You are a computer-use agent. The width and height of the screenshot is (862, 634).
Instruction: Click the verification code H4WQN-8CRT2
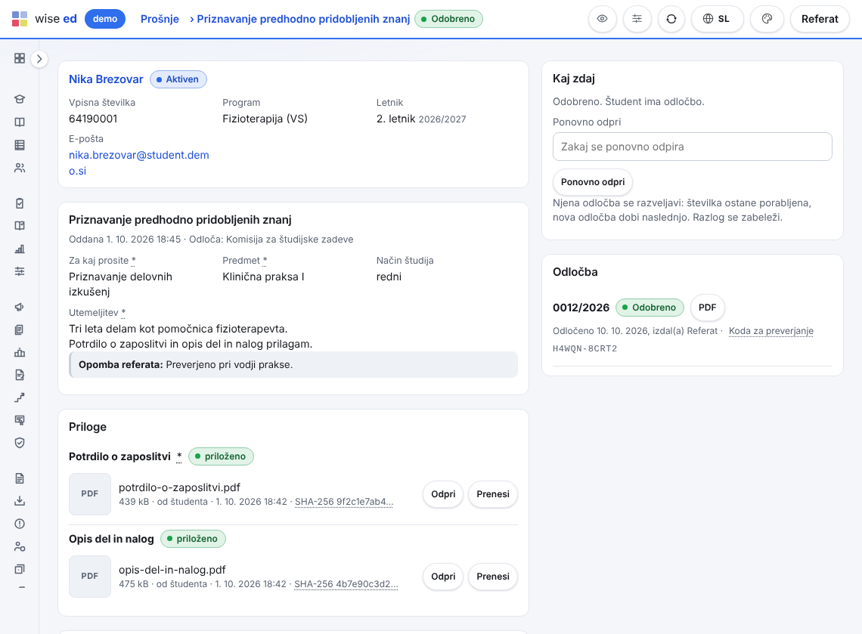(x=585, y=348)
